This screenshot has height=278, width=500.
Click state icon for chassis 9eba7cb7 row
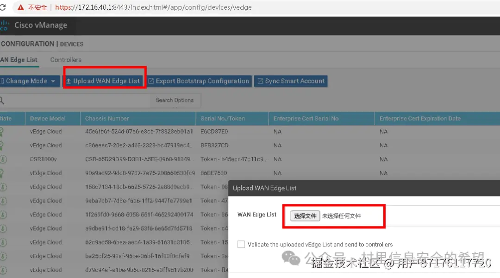pos(3,201)
